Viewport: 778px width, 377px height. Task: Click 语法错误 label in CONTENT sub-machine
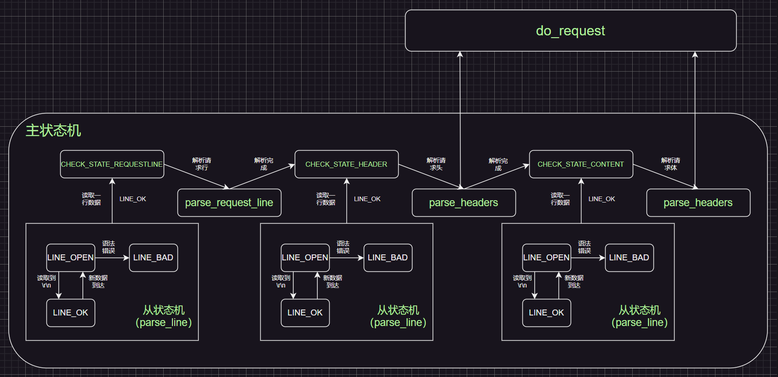click(x=584, y=247)
